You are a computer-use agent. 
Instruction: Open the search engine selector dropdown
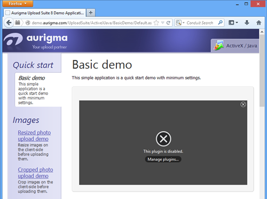click(180, 22)
